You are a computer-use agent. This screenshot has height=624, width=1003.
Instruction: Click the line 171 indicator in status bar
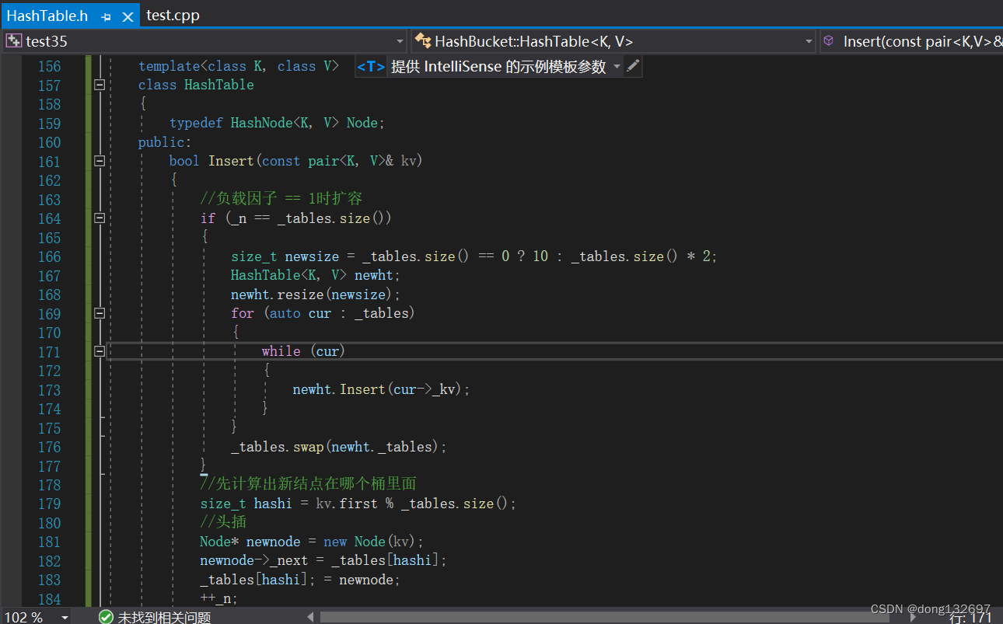(x=972, y=617)
